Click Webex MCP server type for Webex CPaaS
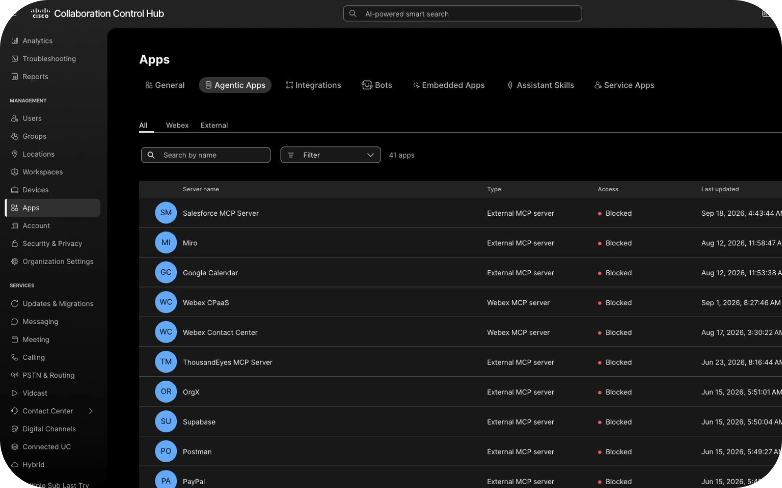The image size is (782, 488). (x=518, y=303)
